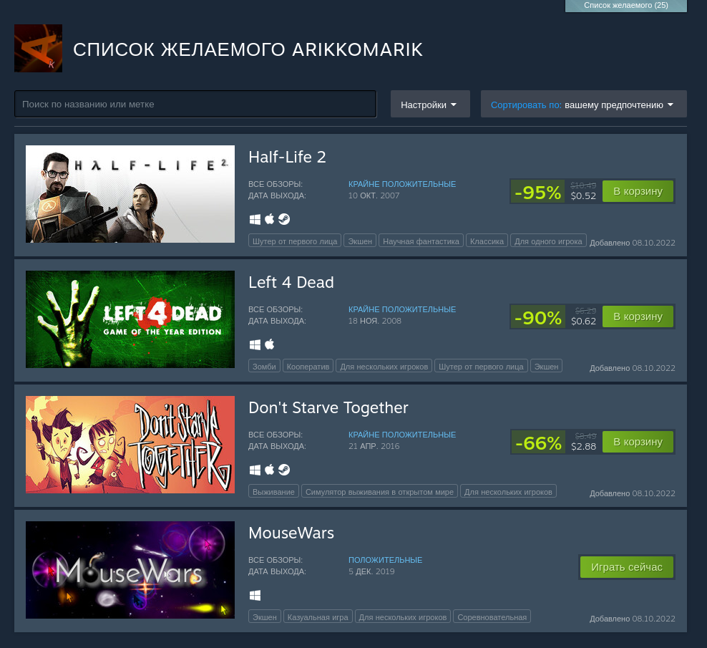The width and height of the screenshot is (707, 648).
Task: Click the Windows icon under Don't Starve Together
Action: (255, 470)
